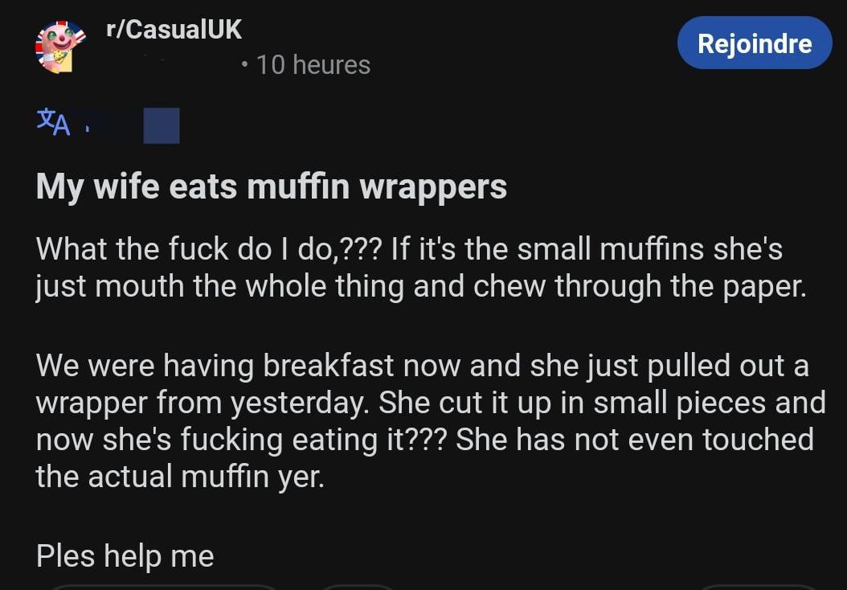The height and width of the screenshot is (590, 847).
Task: Click the line starting "wrapper from yesterday"
Action: (x=430, y=403)
